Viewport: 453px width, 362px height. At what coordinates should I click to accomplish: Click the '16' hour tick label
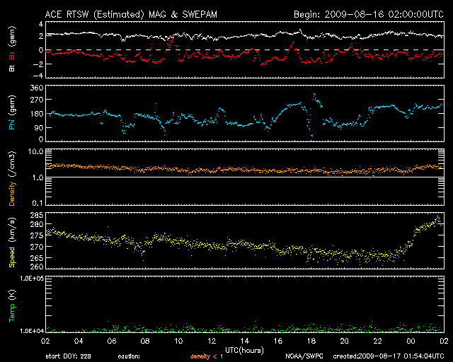[x=278, y=341]
